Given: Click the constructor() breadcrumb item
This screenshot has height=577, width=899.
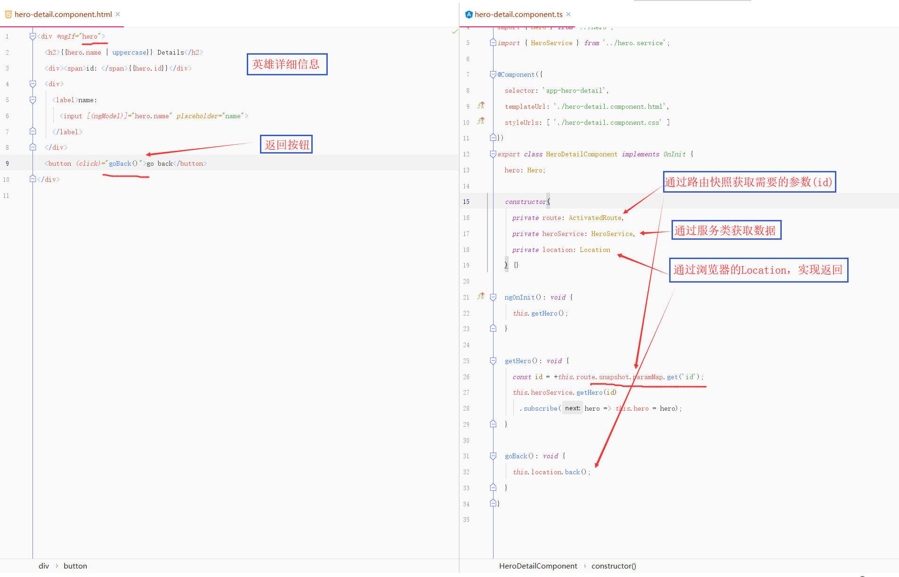Looking at the screenshot, I should click(x=613, y=566).
